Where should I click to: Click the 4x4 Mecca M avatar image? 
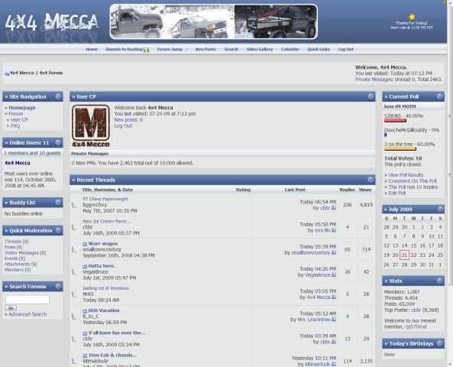point(91,126)
